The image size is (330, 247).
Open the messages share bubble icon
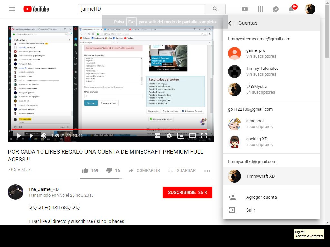[276, 9]
